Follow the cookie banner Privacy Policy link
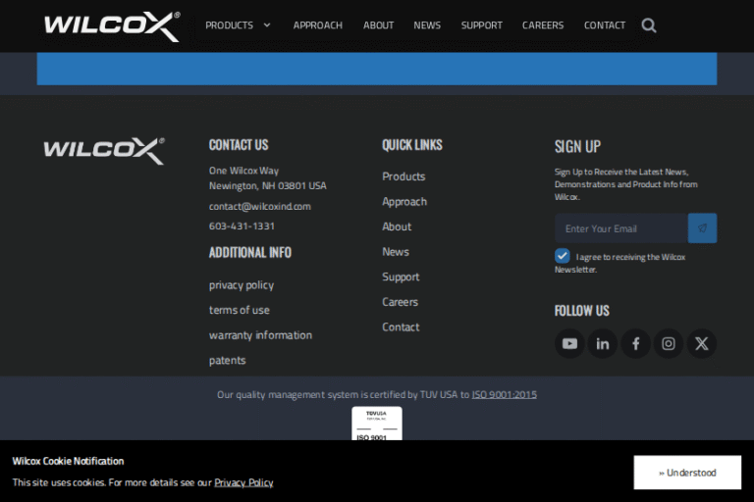The height and width of the screenshot is (502, 754). point(243,482)
